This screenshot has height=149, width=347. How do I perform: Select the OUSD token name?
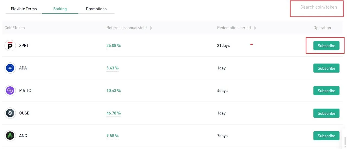tap(24, 113)
